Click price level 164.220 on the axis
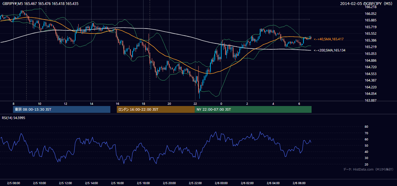The width and height of the screenshot is (397, 186). point(371,87)
